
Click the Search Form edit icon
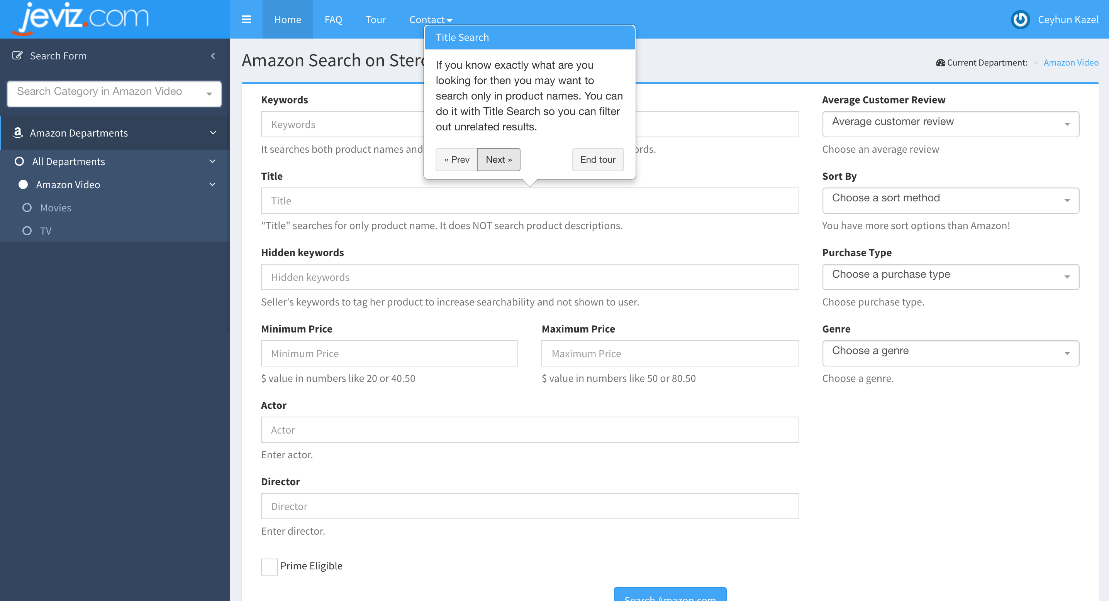[x=17, y=56]
